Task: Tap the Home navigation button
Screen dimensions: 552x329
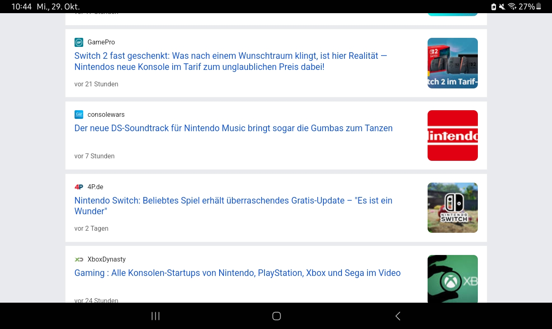Action: tap(276, 316)
